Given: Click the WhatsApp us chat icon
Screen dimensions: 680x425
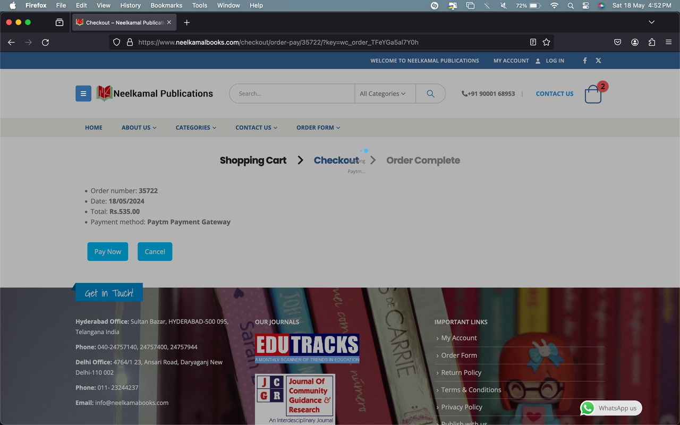Looking at the screenshot, I should 588,408.
